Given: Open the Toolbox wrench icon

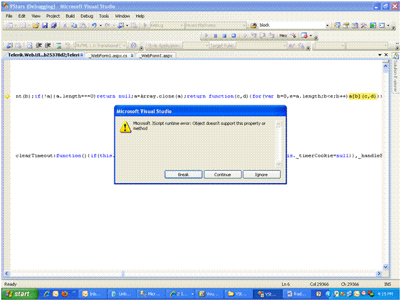Looking at the screenshot, I should (x=364, y=26).
